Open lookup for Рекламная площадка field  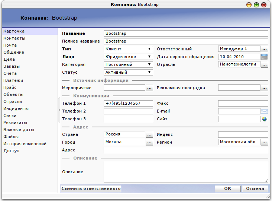[x=265, y=88]
